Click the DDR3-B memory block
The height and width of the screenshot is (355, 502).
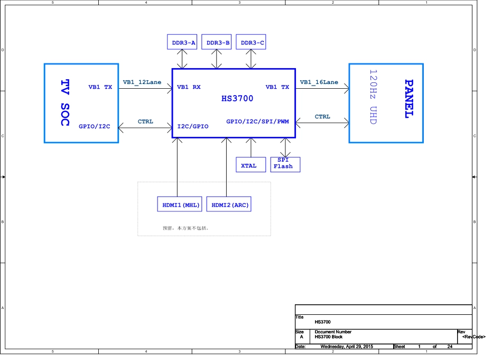(x=218, y=42)
